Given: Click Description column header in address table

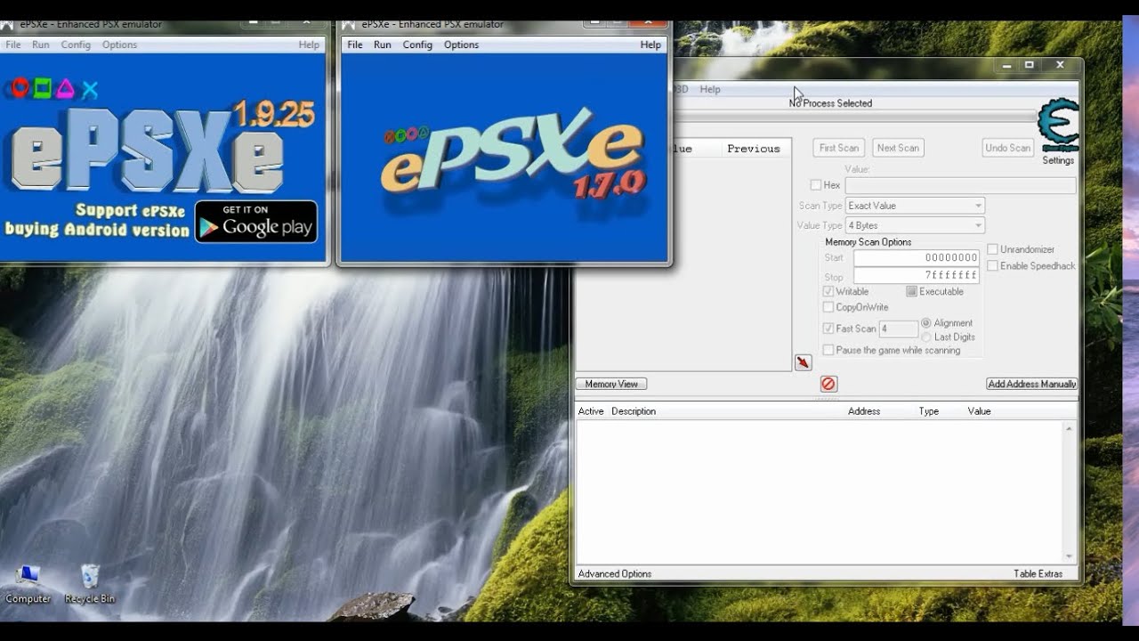Looking at the screenshot, I should coord(634,411).
